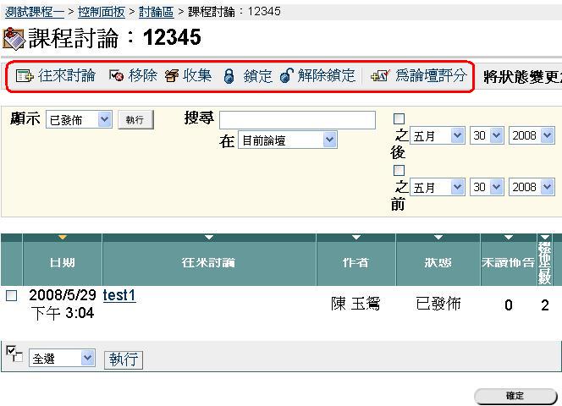Click the 移除 remove icon

(117, 76)
